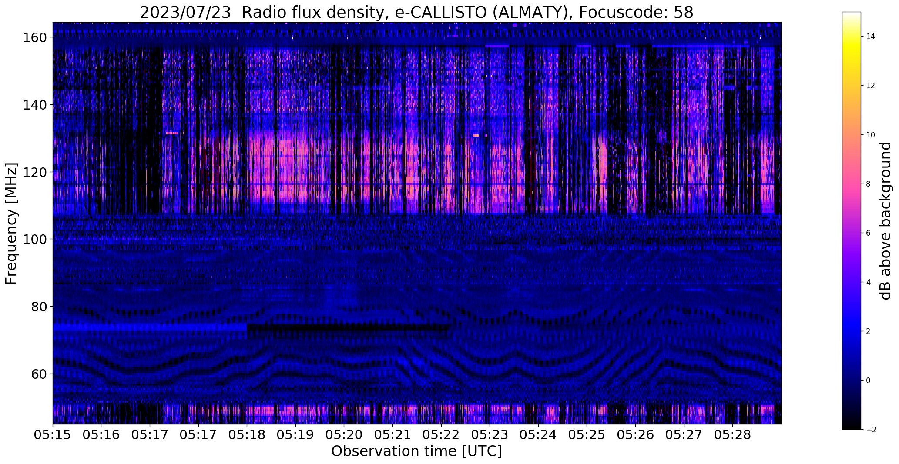Click the 120 frequency tick label
The image size is (899, 464).
click(34, 172)
